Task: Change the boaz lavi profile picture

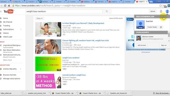Action: pos(141,27)
